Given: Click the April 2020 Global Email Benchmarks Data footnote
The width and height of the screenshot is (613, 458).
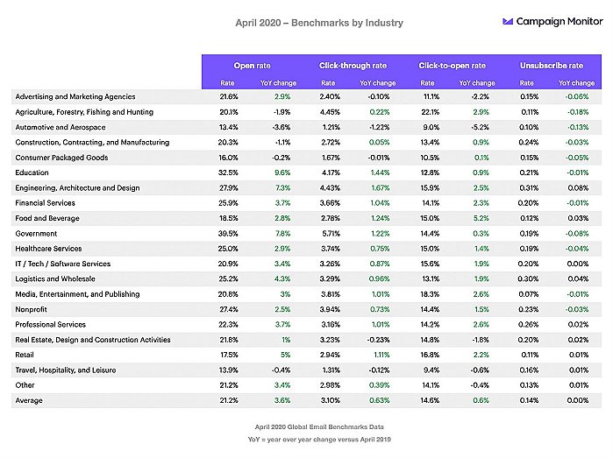Looking at the screenshot, I should 319,426.
